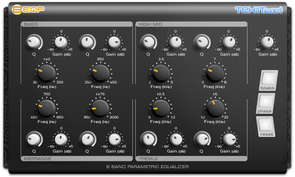The image size is (295, 177).
Task: Click the 16 KHz treble Freq knob
Action: click(x=215, y=108)
